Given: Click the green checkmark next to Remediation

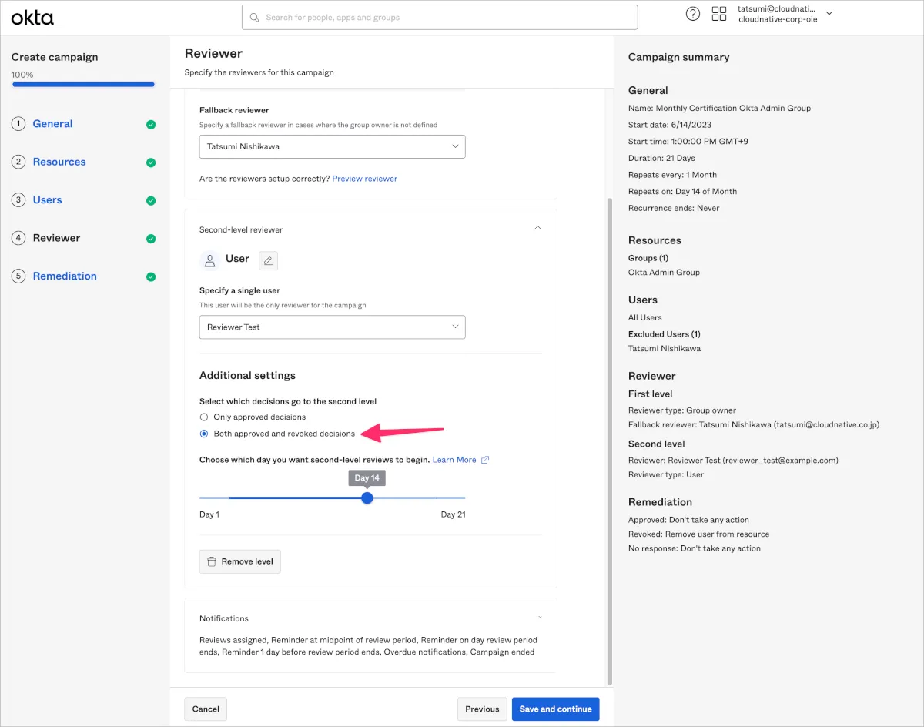Looking at the screenshot, I should (151, 276).
